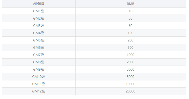Click the GM4级 cell

point(39,33)
